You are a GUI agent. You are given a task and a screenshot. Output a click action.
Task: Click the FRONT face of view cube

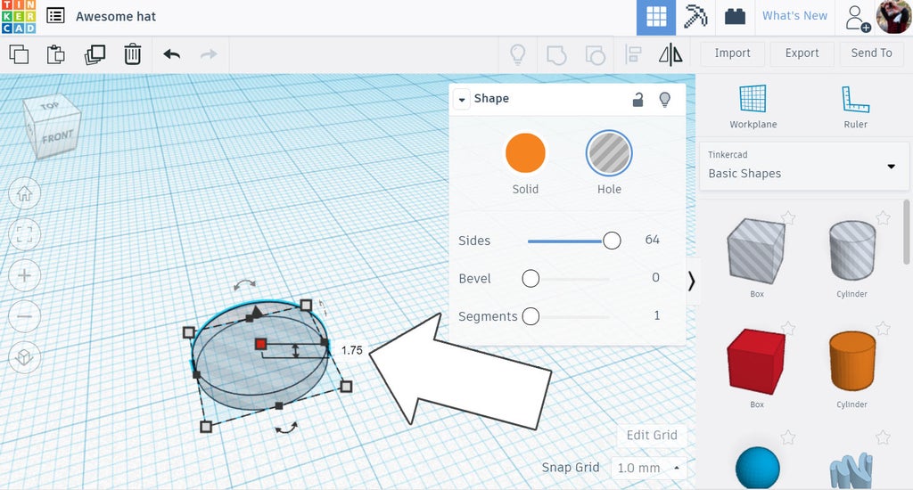click(x=58, y=137)
